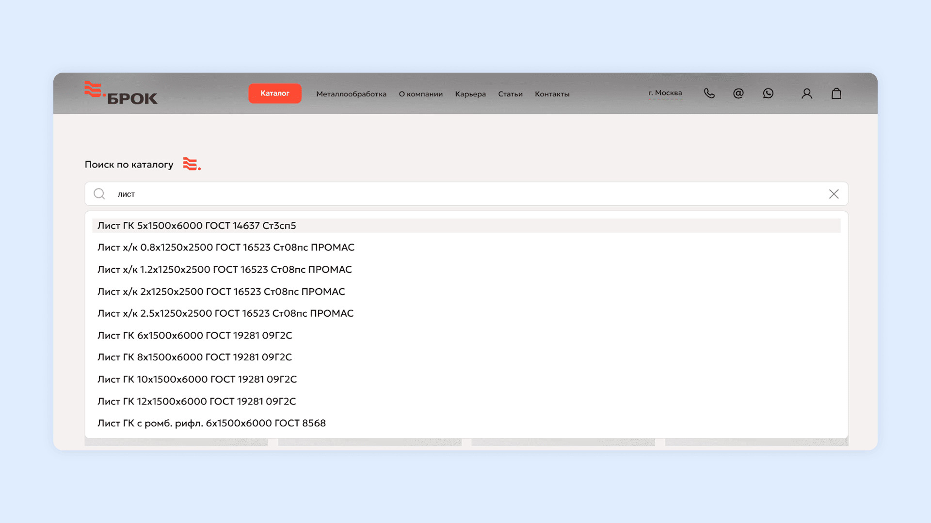Choose Лист х/к 0.8х1250х2500 suggestion
Image resolution: width=931 pixels, height=523 pixels.
225,247
